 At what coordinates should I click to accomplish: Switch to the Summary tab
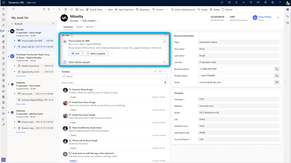[68, 27]
